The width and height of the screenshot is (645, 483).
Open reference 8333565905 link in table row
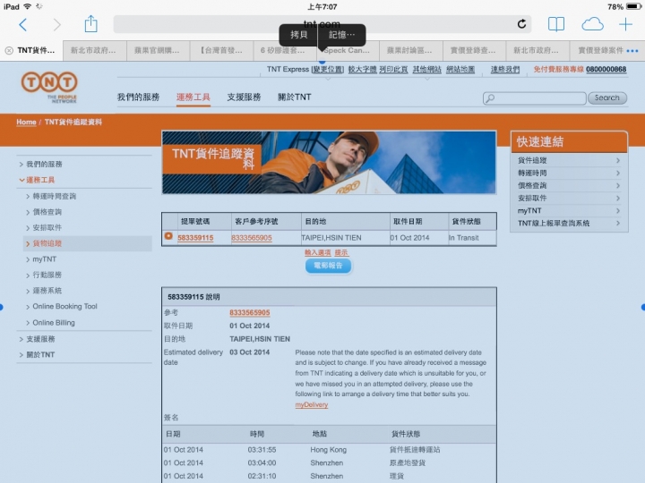tap(252, 238)
